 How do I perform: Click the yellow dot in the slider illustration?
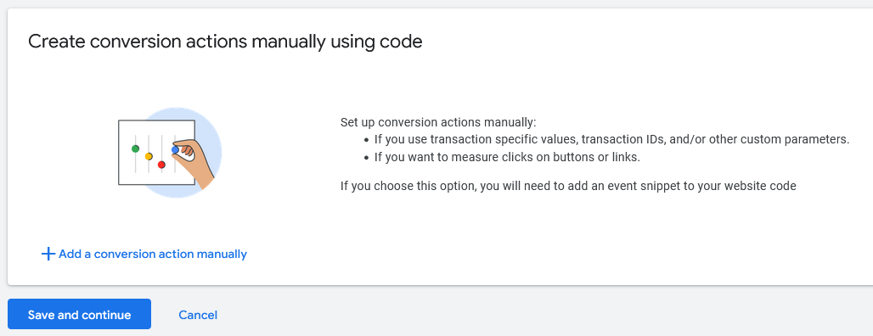(x=149, y=156)
